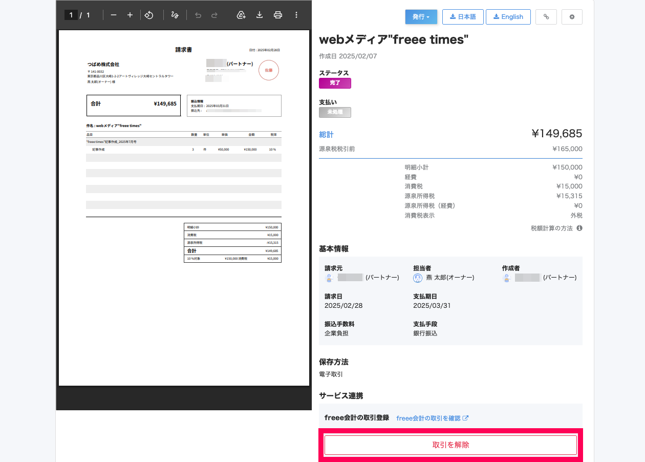Click the 請求日 2025/02/28 value

(x=343, y=306)
